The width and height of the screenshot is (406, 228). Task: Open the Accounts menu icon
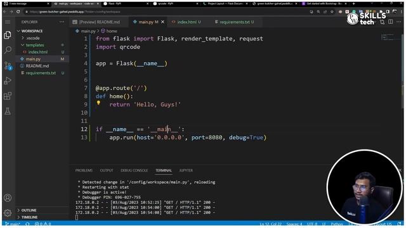[x=8, y=198]
